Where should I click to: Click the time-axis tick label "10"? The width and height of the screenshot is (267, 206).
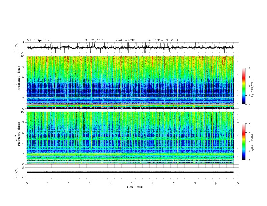point(237,183)
